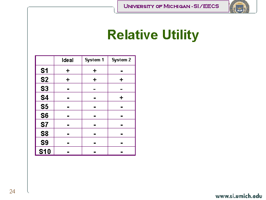Image resolution: width=266 pixels, height=200 pixels.
Task: Click the plus in S2 Ideal cell
Action: pos(68,80)
